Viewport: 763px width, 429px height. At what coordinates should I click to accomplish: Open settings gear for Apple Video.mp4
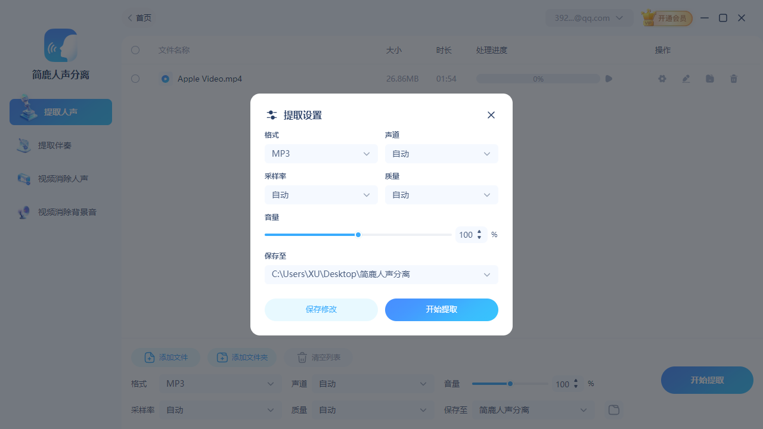pyautogui.click(x=662, y=79)
